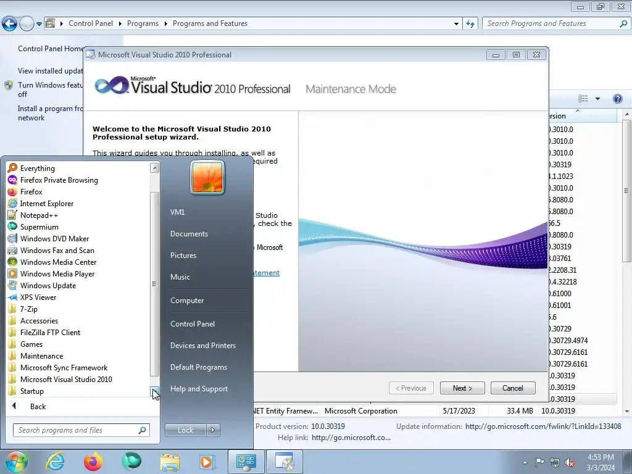Open Control Panel Home link

click(x=51, y=48)
